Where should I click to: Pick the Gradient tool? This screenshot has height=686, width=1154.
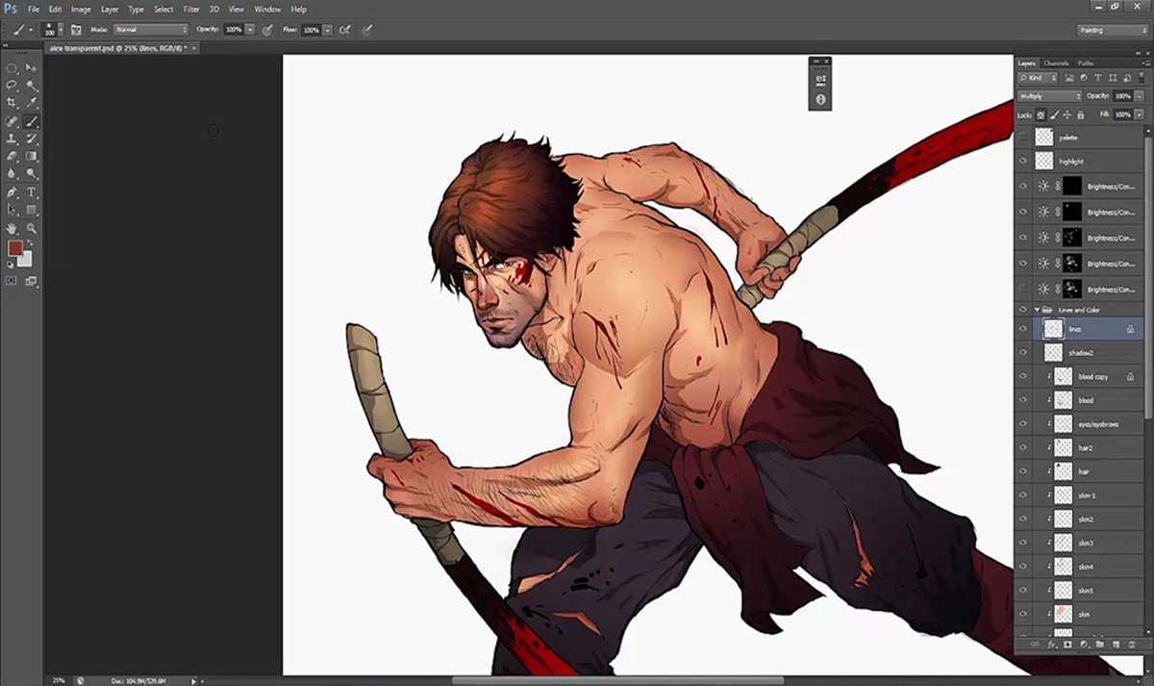pyautogui.click(x=32, y=156)
